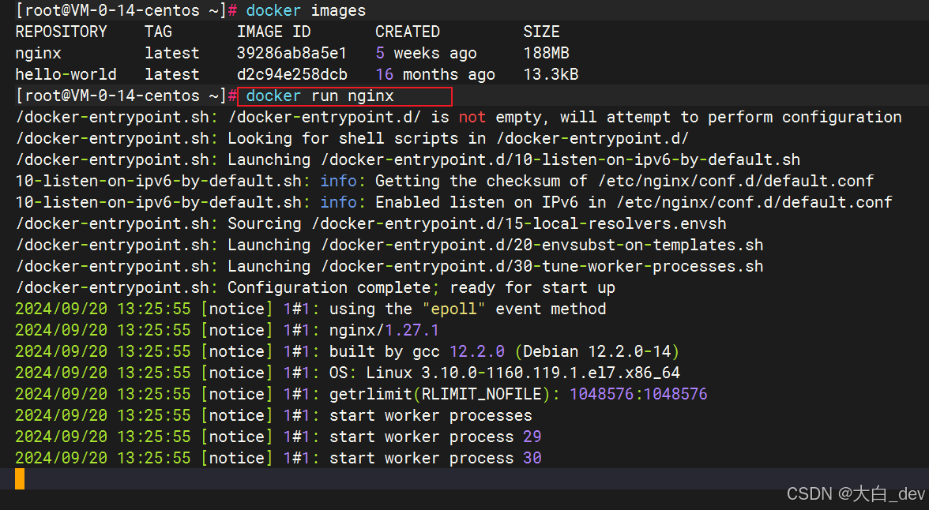Click the 20-envsubst-on-templates.sh launching line
Viewport: 929px width, 510px height.
click(x=389, y=246)
